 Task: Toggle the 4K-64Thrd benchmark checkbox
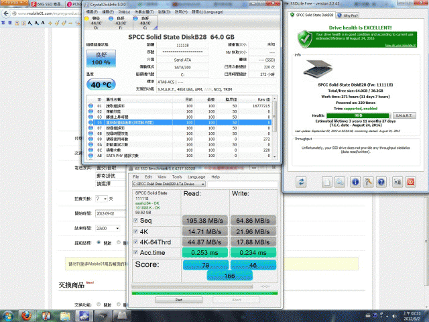[x=135, y=241]
